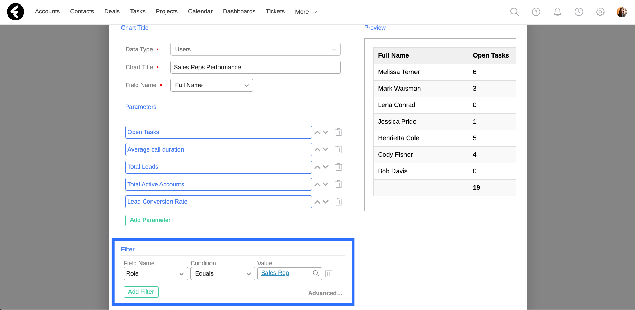Image resolution: width=635 pixels, height=310 pixels.
Task: Go to Contacts tab
Action: 82,11
